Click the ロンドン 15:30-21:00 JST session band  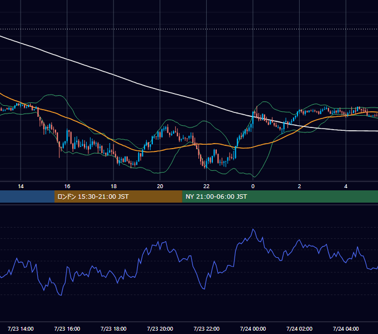pos(118,197)
